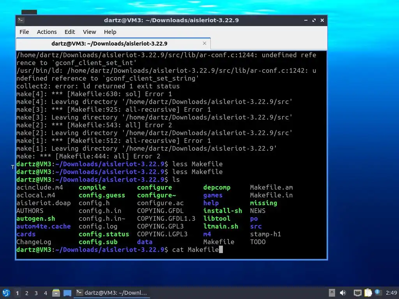Open the File menu
Viewport: 399px width, 299px height.
(24, 32)
